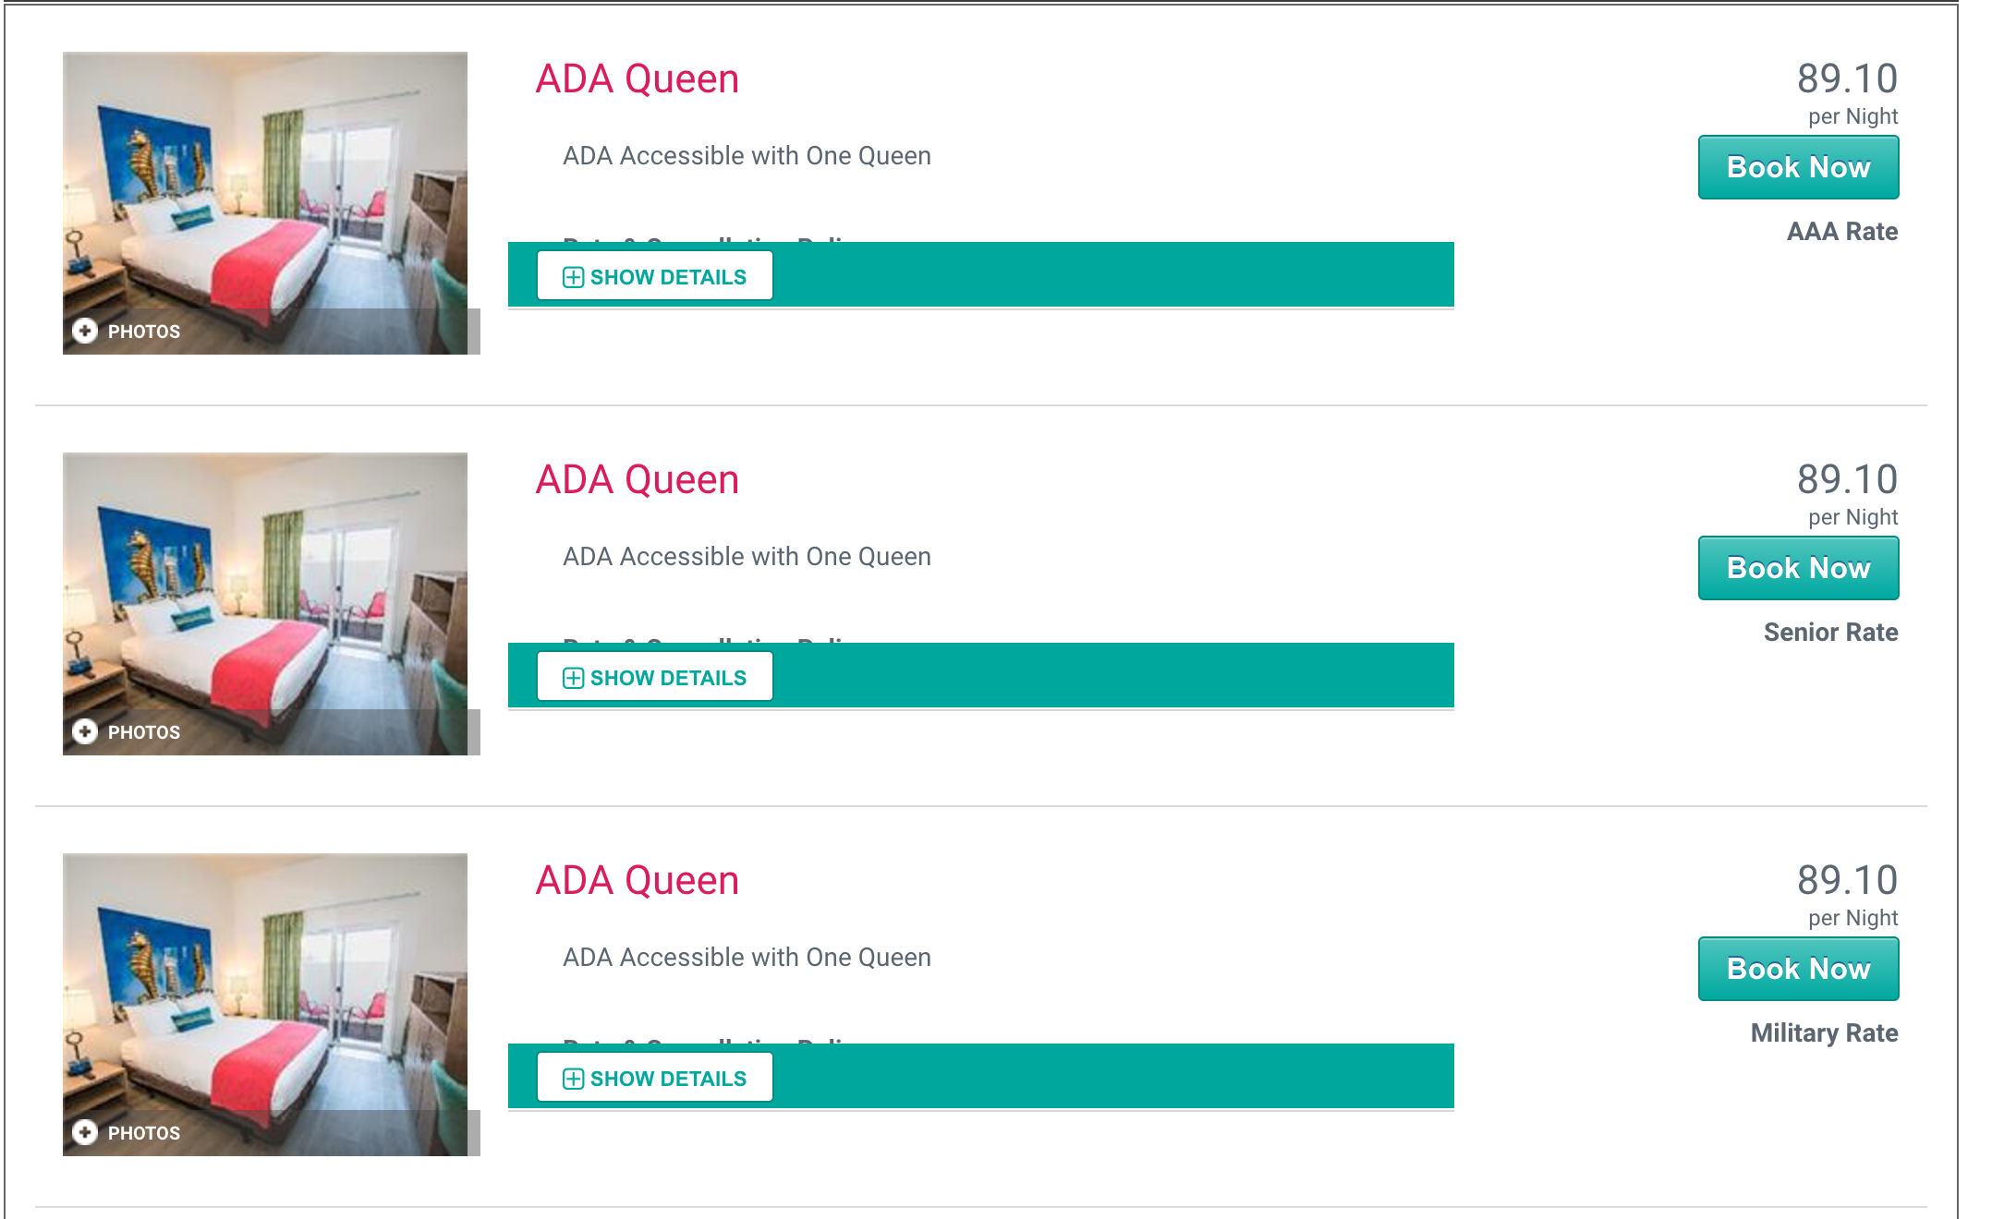Viewport: 1992px width, 1219px height.
Task: Click the ADA Queen title for Military Rate
Action: click(638, 881)
